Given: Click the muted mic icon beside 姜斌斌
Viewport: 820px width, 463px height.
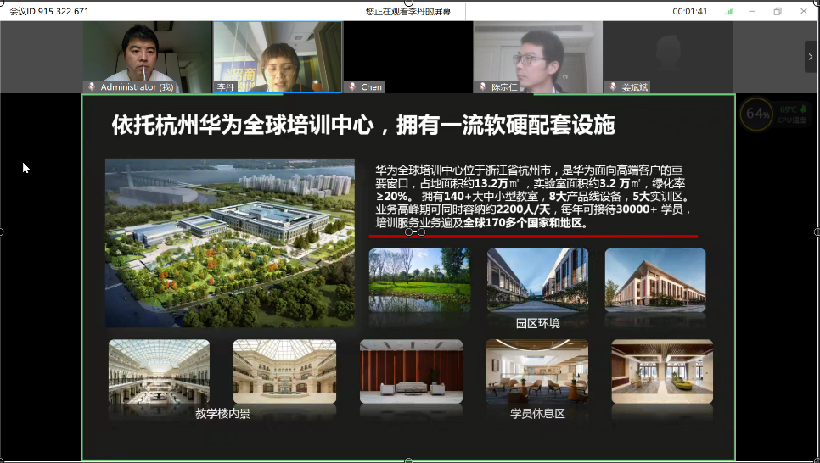Looking at the screenshot, I should 613,86.
